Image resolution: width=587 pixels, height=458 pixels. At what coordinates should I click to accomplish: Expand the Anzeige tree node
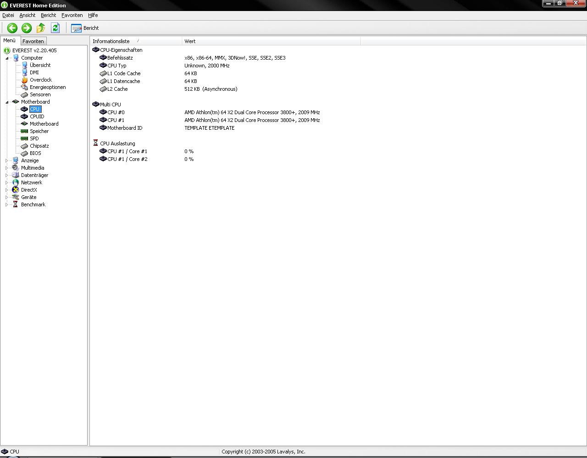[7, 161]
